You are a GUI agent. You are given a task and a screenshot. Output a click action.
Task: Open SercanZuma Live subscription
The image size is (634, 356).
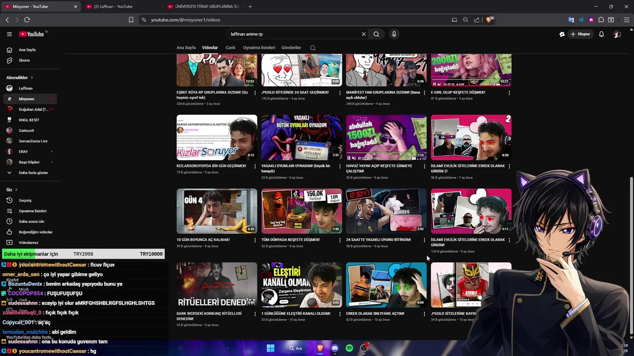(x=31, y=141)
